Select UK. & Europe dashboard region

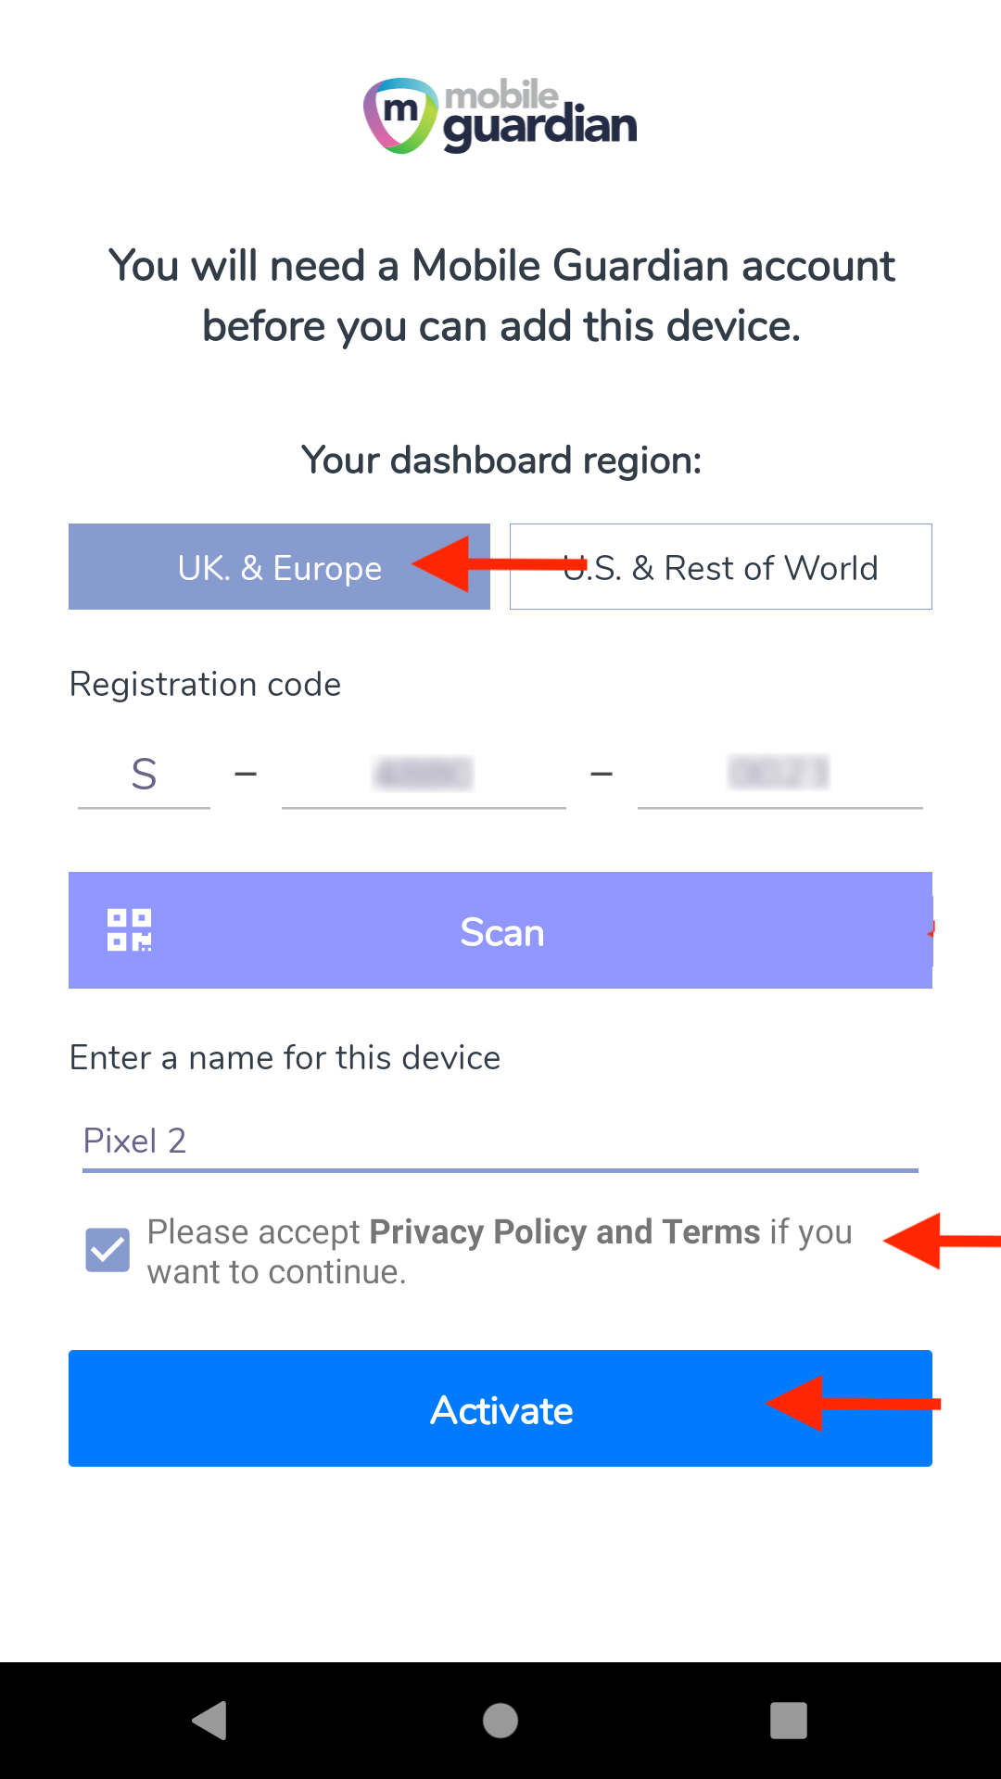[279, 567]
